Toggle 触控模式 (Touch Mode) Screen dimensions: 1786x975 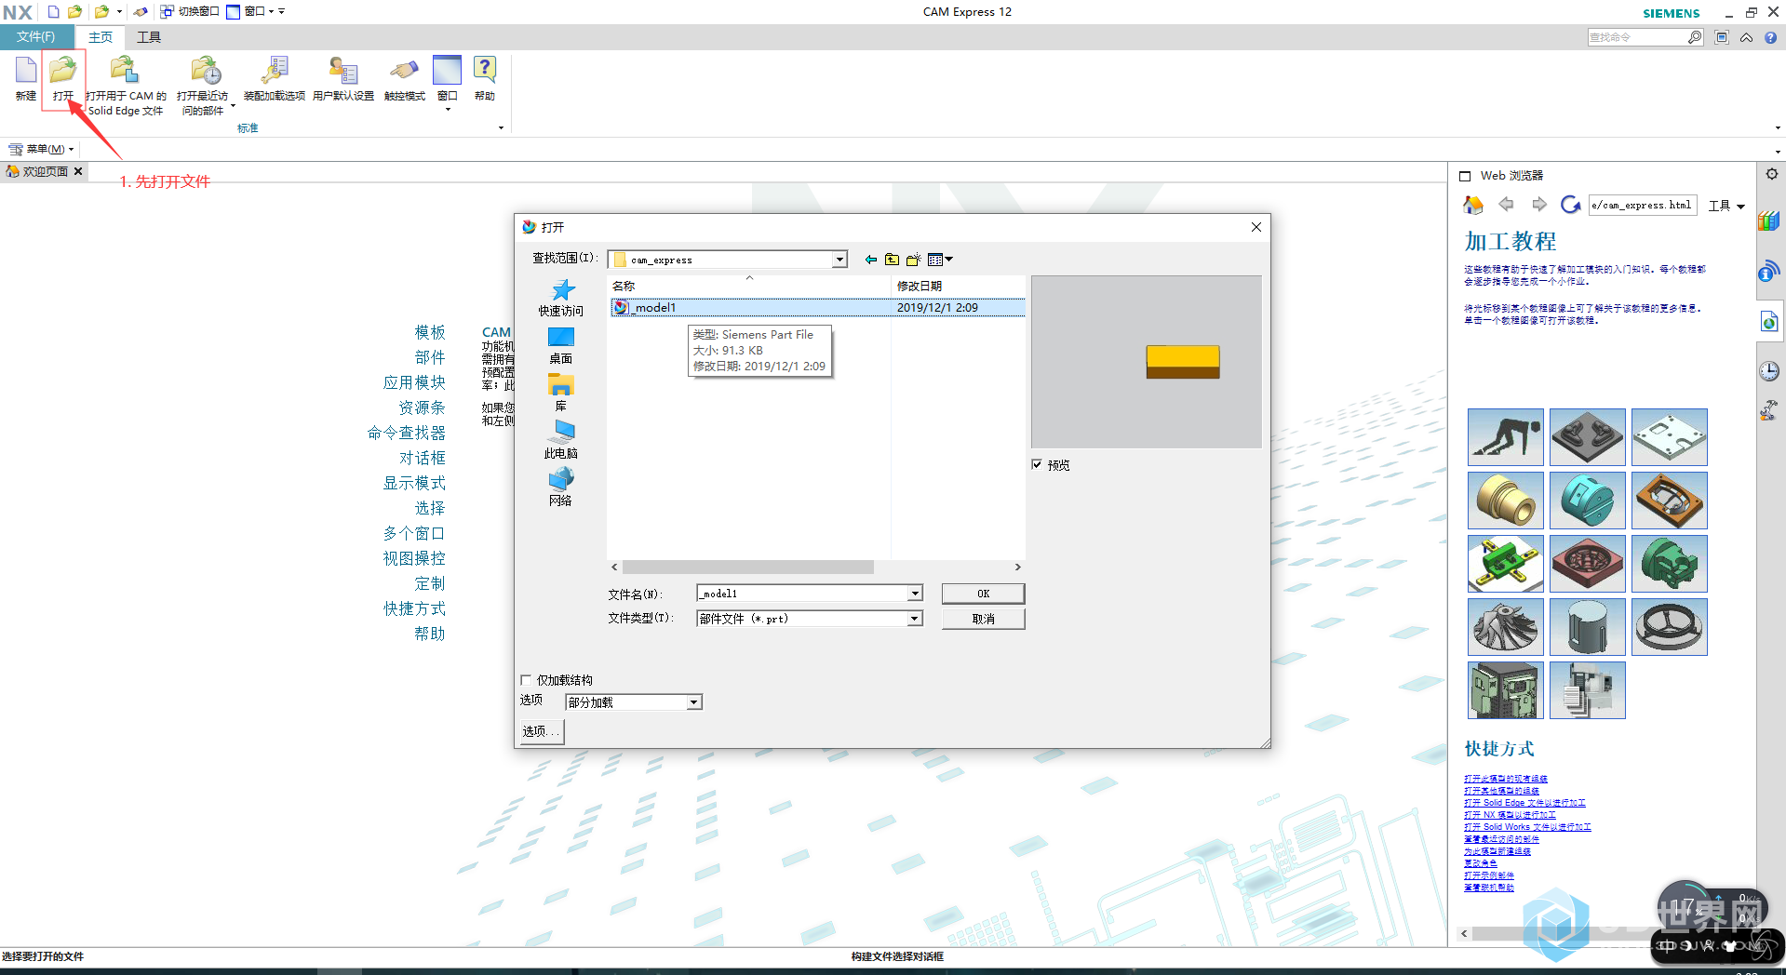click(x=404, y=78)
